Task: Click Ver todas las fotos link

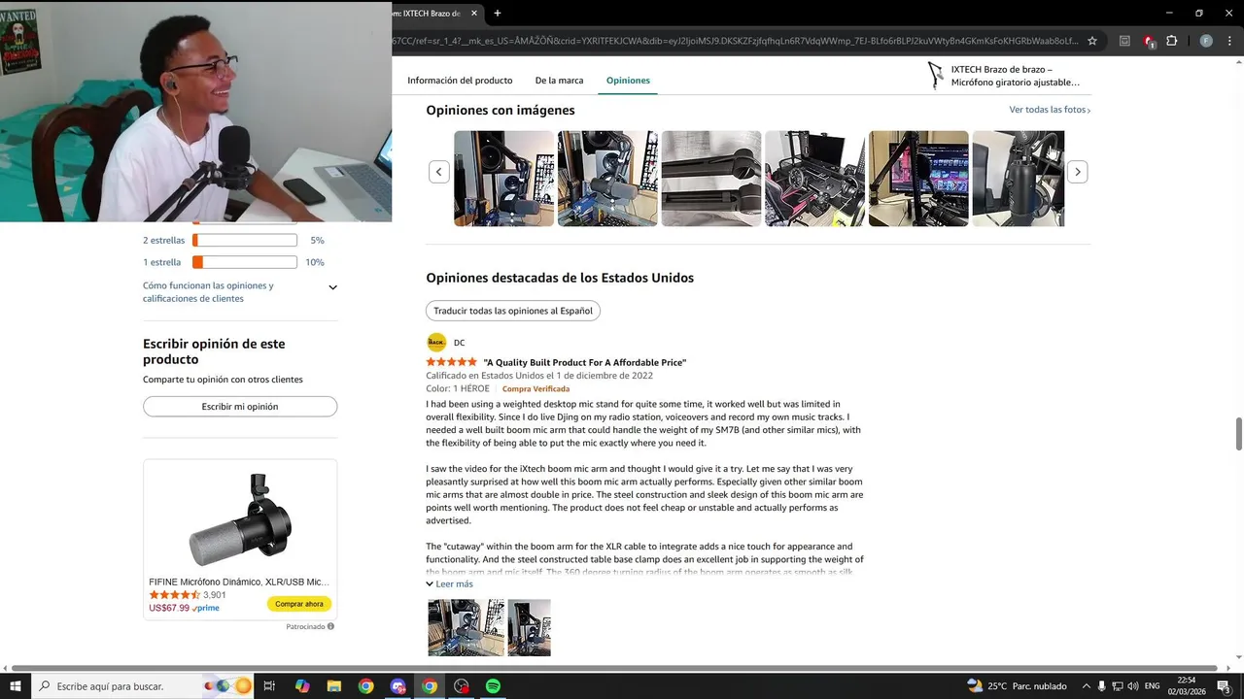Action: [x=1050, y=110]
